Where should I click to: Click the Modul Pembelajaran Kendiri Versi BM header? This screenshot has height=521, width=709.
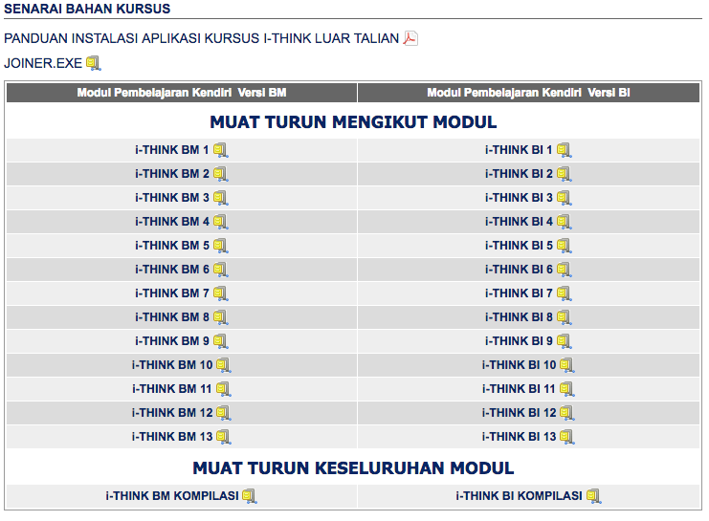point(182,93)
